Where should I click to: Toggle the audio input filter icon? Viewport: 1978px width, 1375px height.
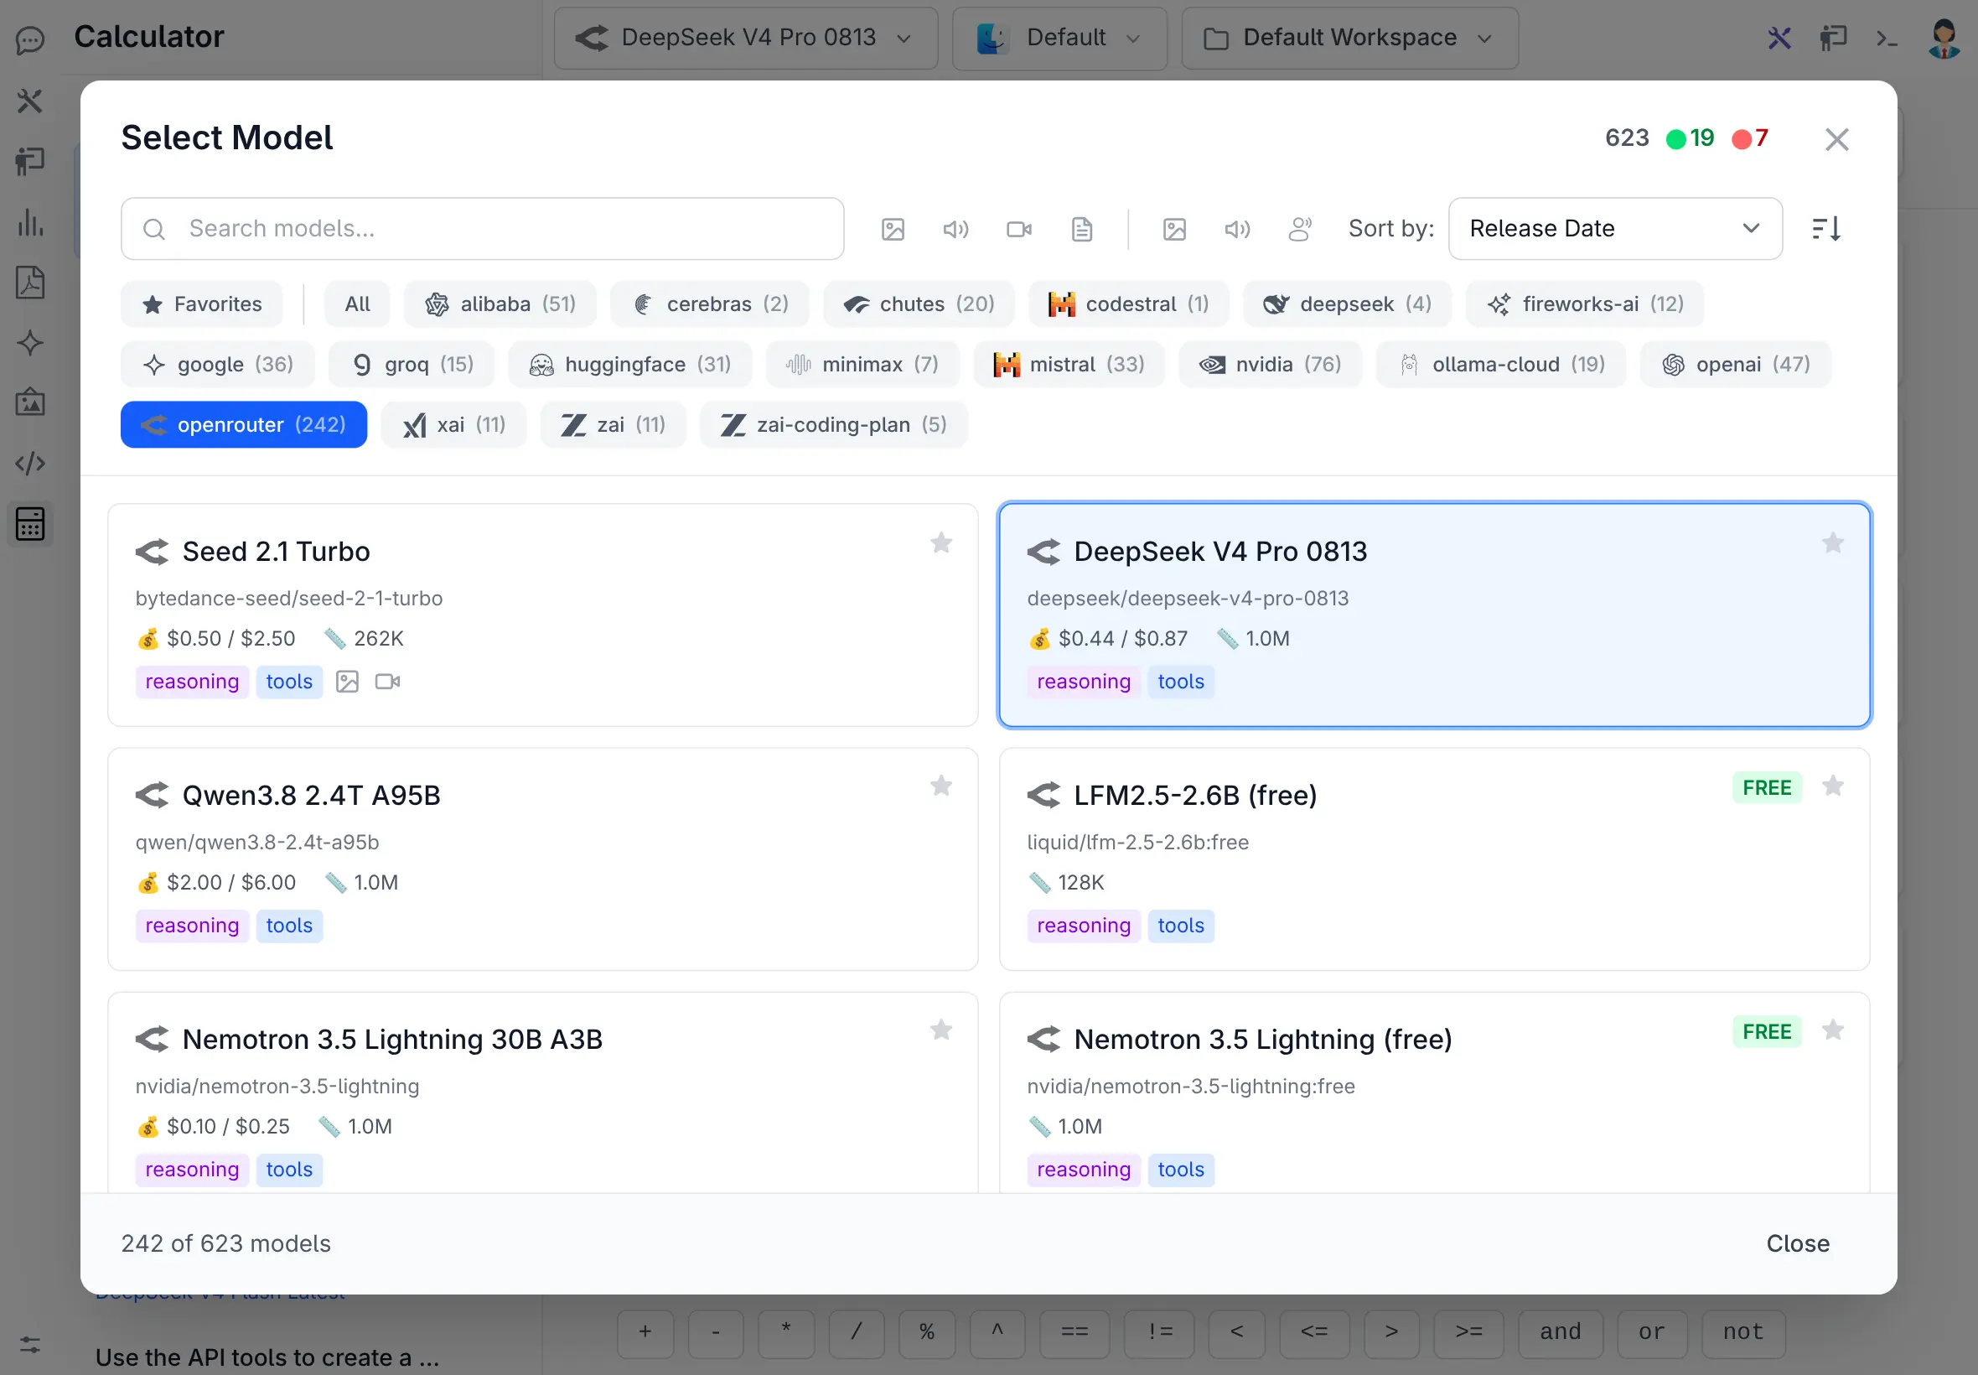(x=955, y=229)
